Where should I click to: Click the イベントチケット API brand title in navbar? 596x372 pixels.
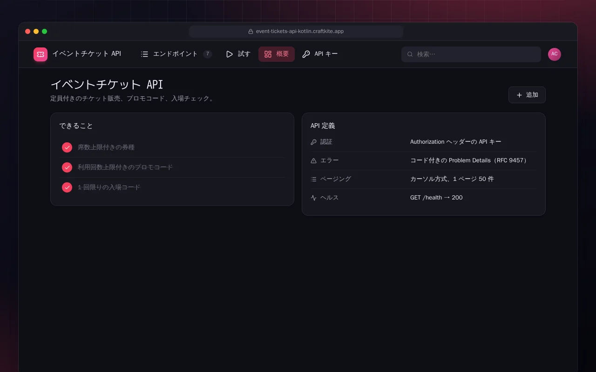point(87,54)
